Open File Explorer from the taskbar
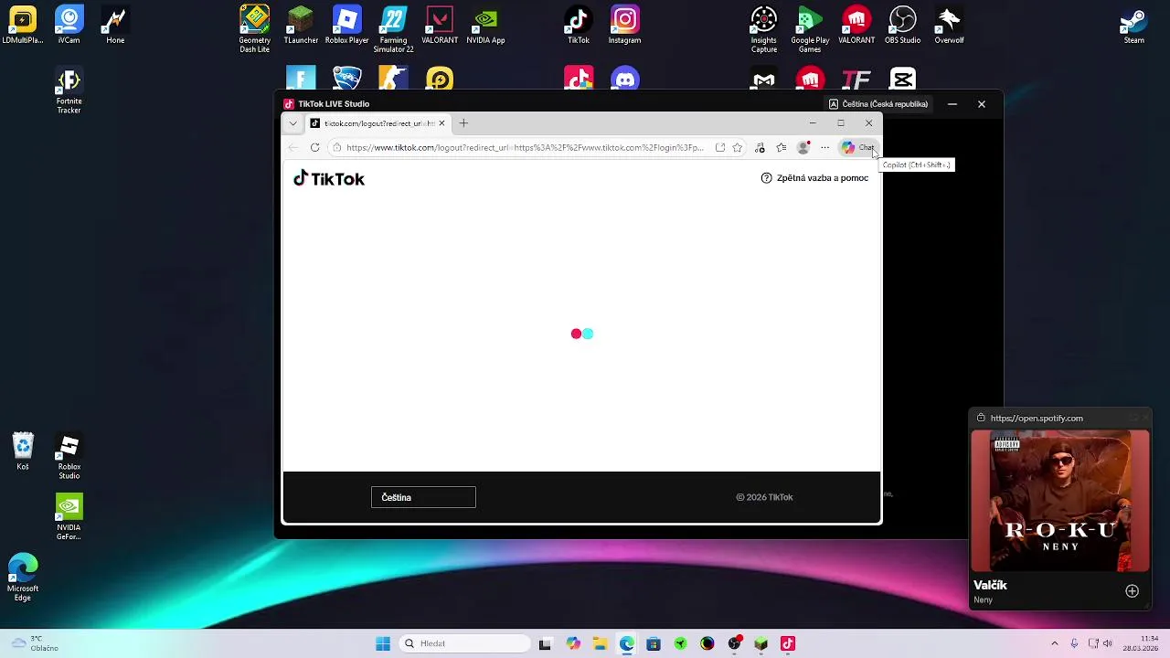 point(600,643)
